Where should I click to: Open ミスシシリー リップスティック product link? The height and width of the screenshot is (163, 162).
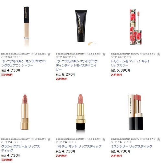click(132, 146)
